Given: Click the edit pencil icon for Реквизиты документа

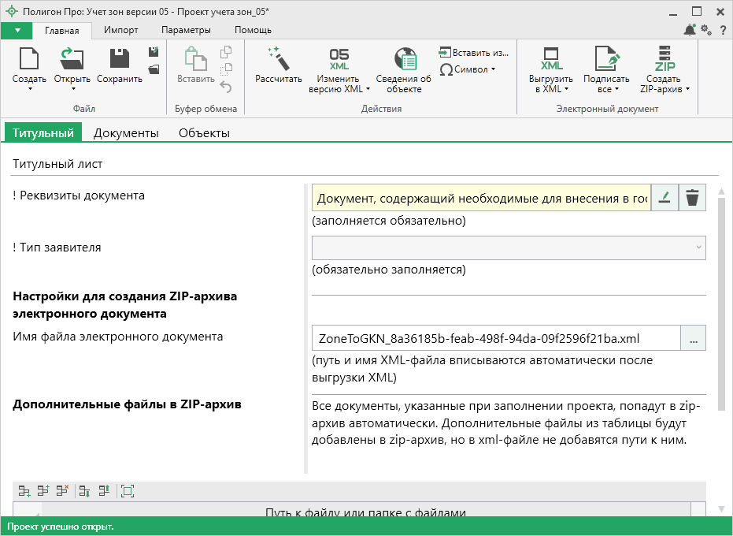Looking at the screenshot, I should 665,198.
